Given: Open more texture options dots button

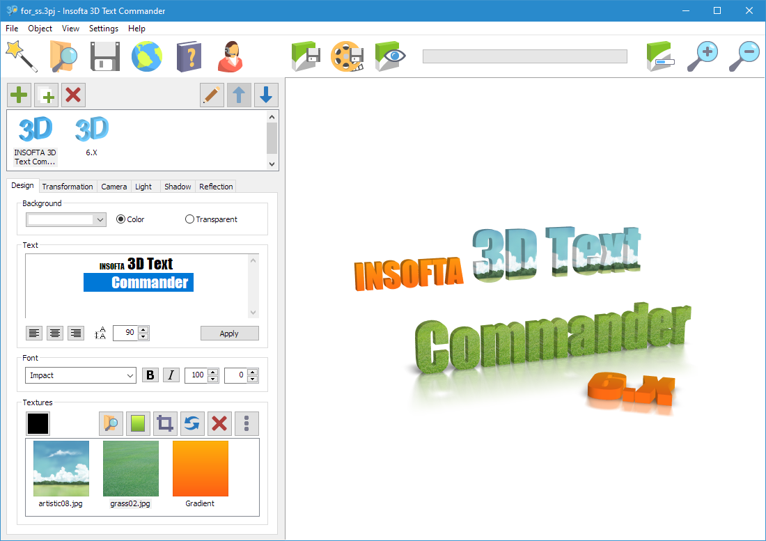Looking at the screenshot, I should point(247,423).
